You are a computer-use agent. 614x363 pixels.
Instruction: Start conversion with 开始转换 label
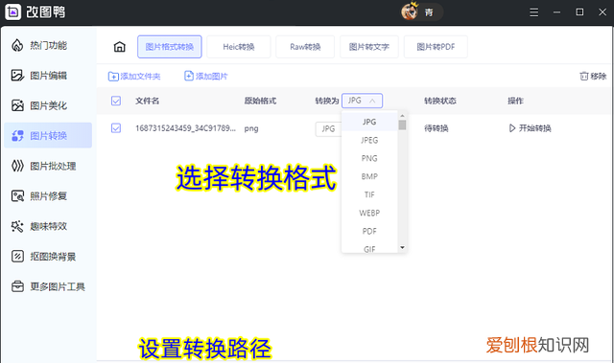[x=535, y=128]
